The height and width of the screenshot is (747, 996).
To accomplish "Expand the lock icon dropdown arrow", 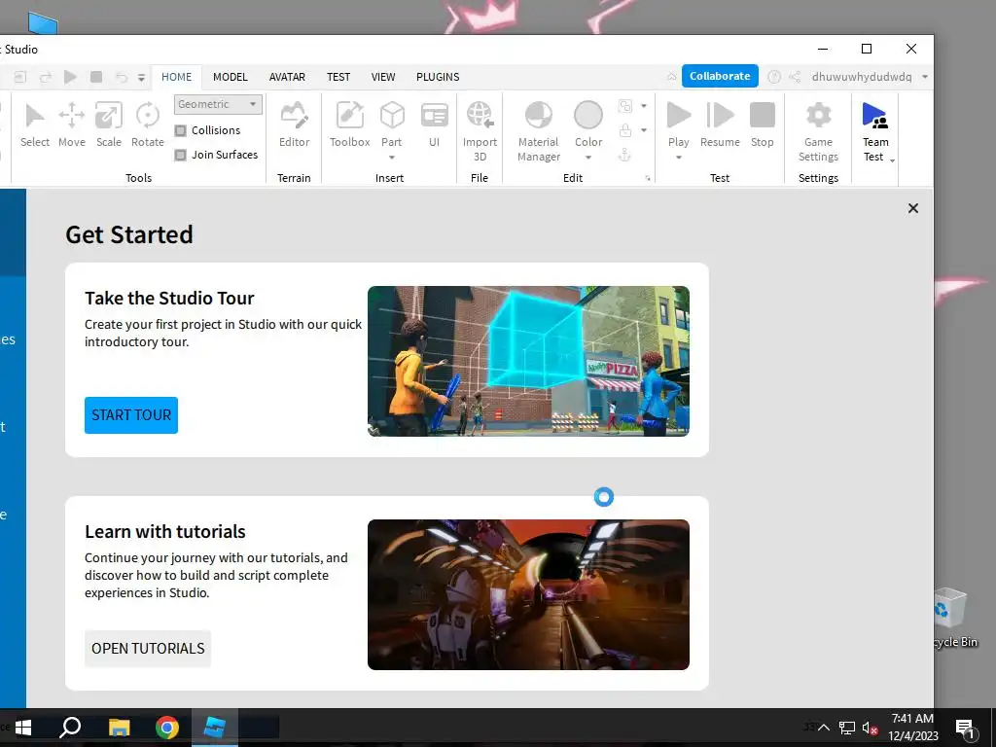I will click(644, 130).
